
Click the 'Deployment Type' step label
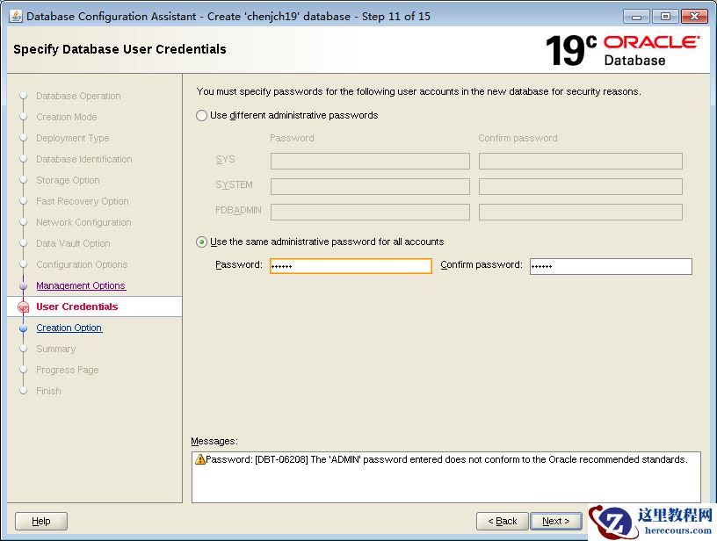coord(72,138)
